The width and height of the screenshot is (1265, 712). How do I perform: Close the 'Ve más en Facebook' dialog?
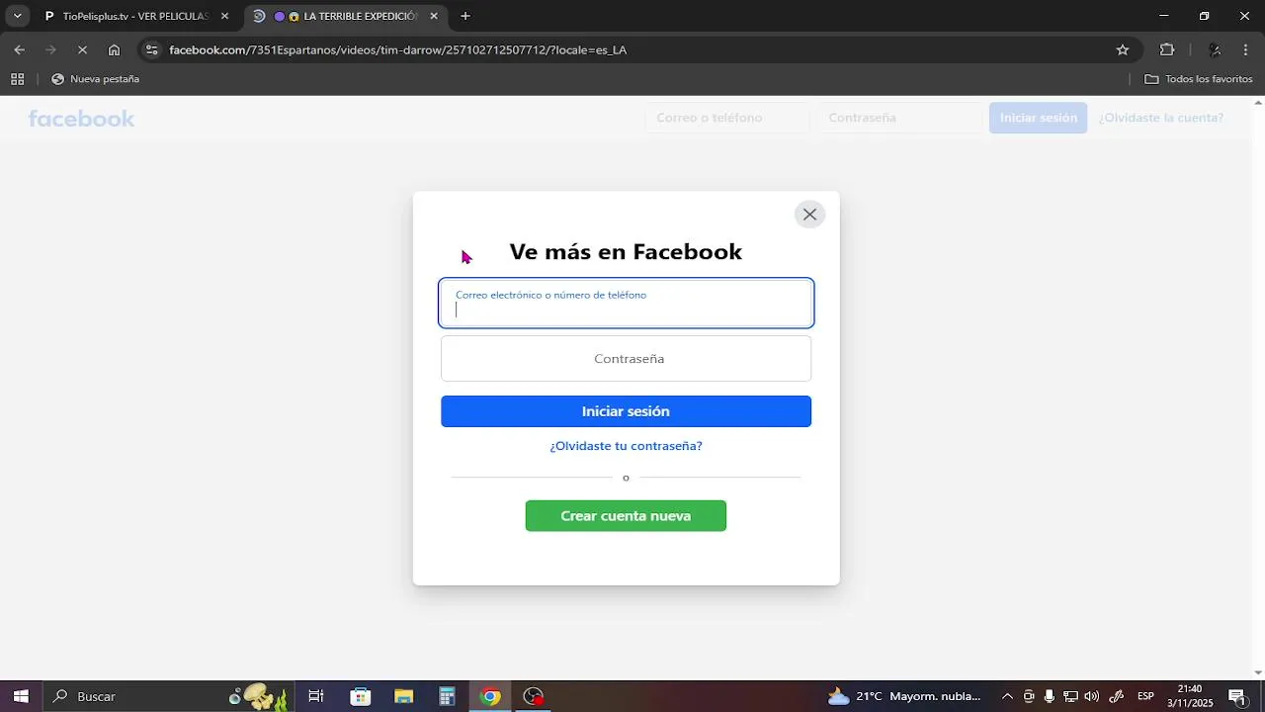[809, 215]
